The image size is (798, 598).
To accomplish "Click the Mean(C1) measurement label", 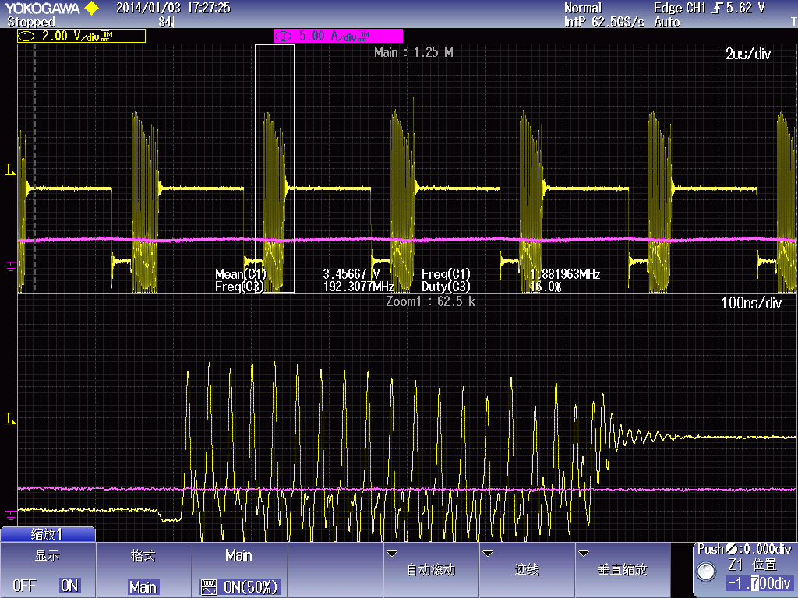I will tap(240, 274).
